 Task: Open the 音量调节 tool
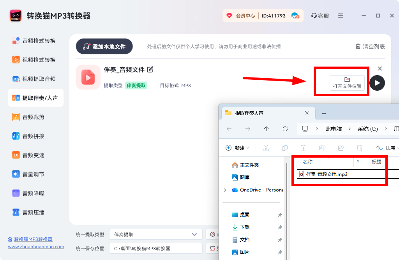coord(28,174)
